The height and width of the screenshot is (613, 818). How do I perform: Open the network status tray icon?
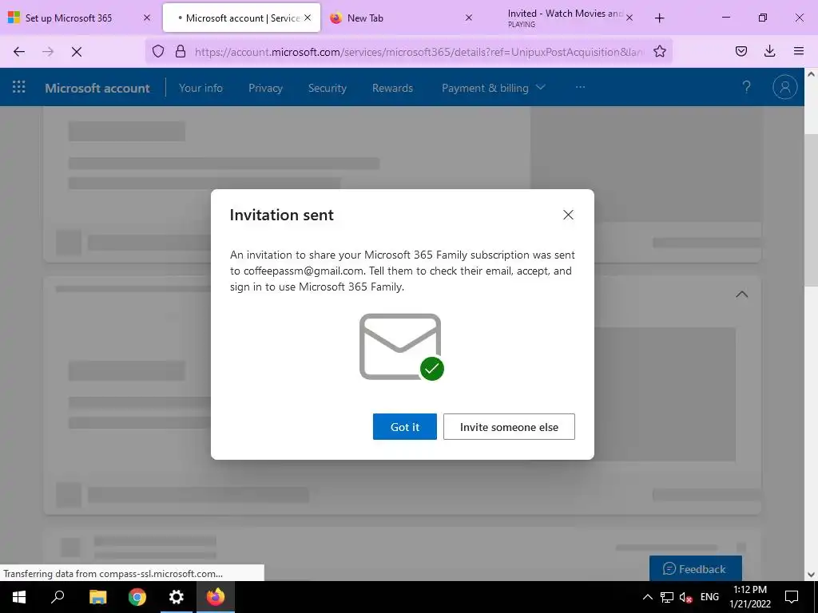coord(667,597)
